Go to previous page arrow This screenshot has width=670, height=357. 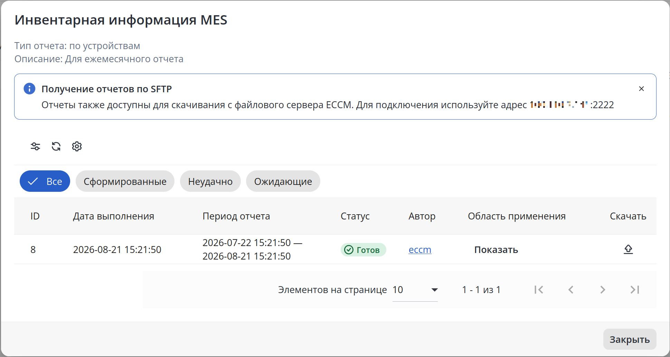[x=571, y=290]
